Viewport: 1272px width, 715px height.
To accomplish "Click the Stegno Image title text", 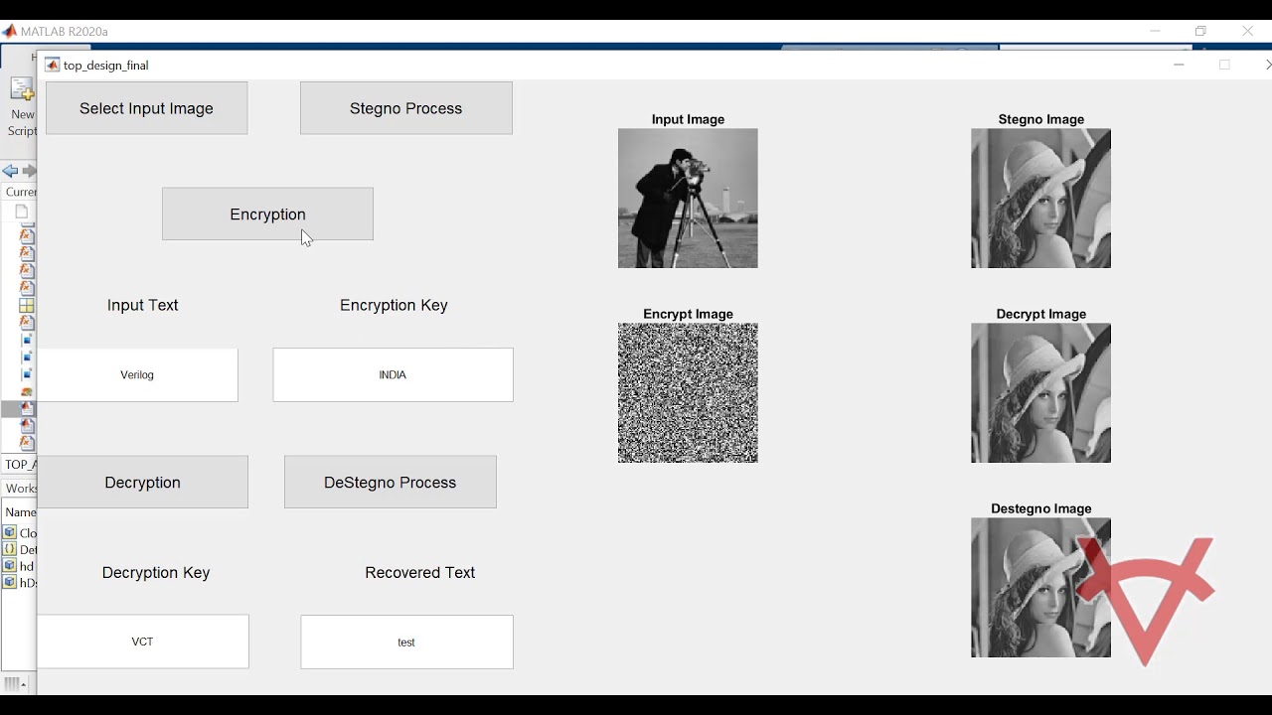I will (1041, 119).
